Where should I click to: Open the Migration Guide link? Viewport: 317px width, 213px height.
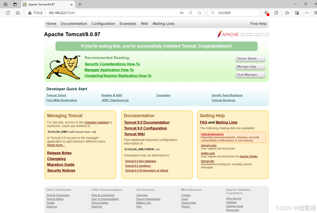coord(61,165)
